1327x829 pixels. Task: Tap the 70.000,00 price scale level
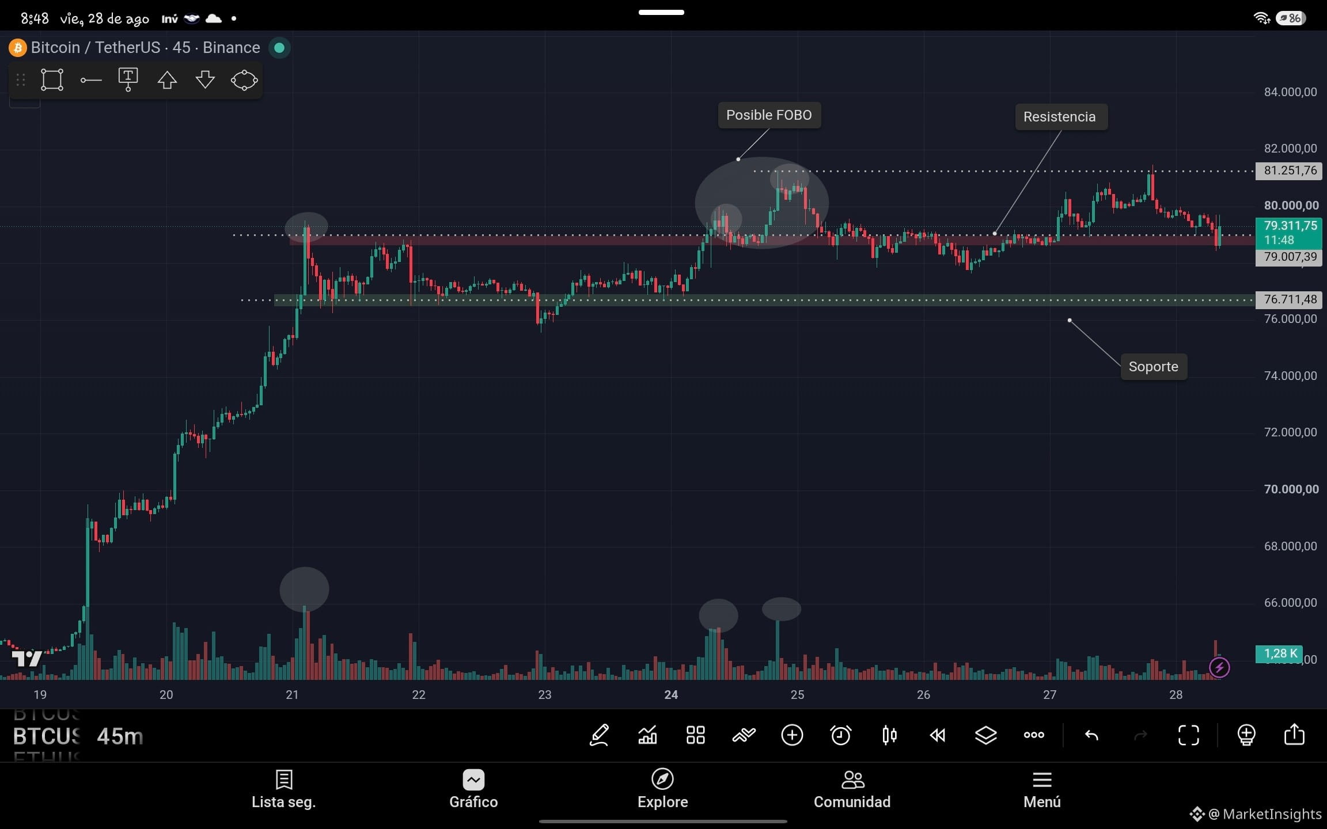(x=1291, y=489)
